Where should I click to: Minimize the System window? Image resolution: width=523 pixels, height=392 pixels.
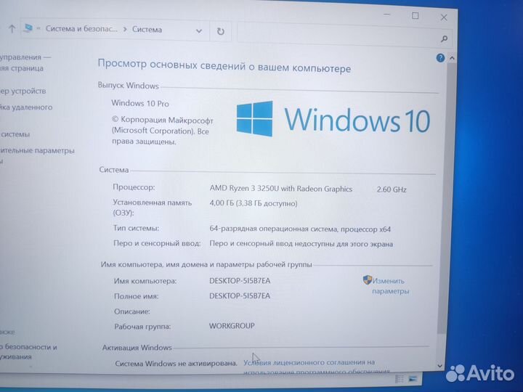coord(387,15)
